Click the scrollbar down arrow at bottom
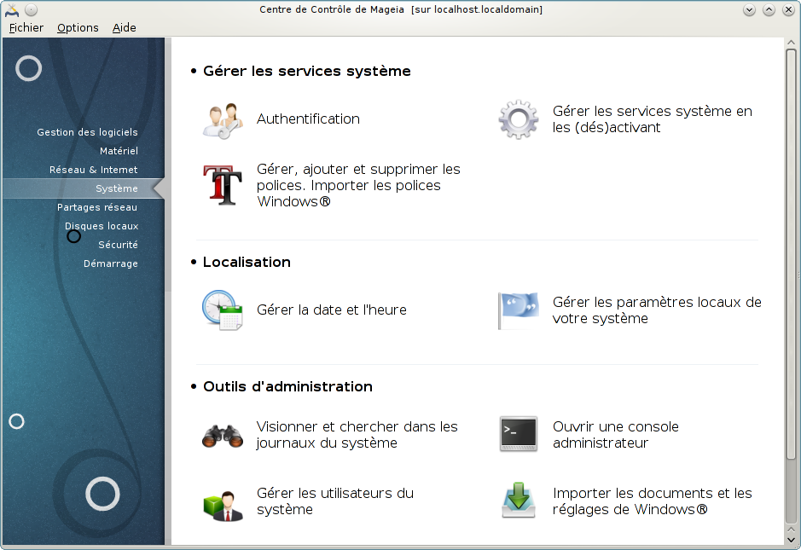The height and width of the screenshot is (550, 801). coord(791,539)
